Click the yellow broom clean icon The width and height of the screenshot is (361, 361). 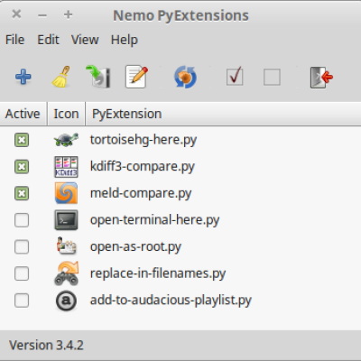[x=61, y=77]
